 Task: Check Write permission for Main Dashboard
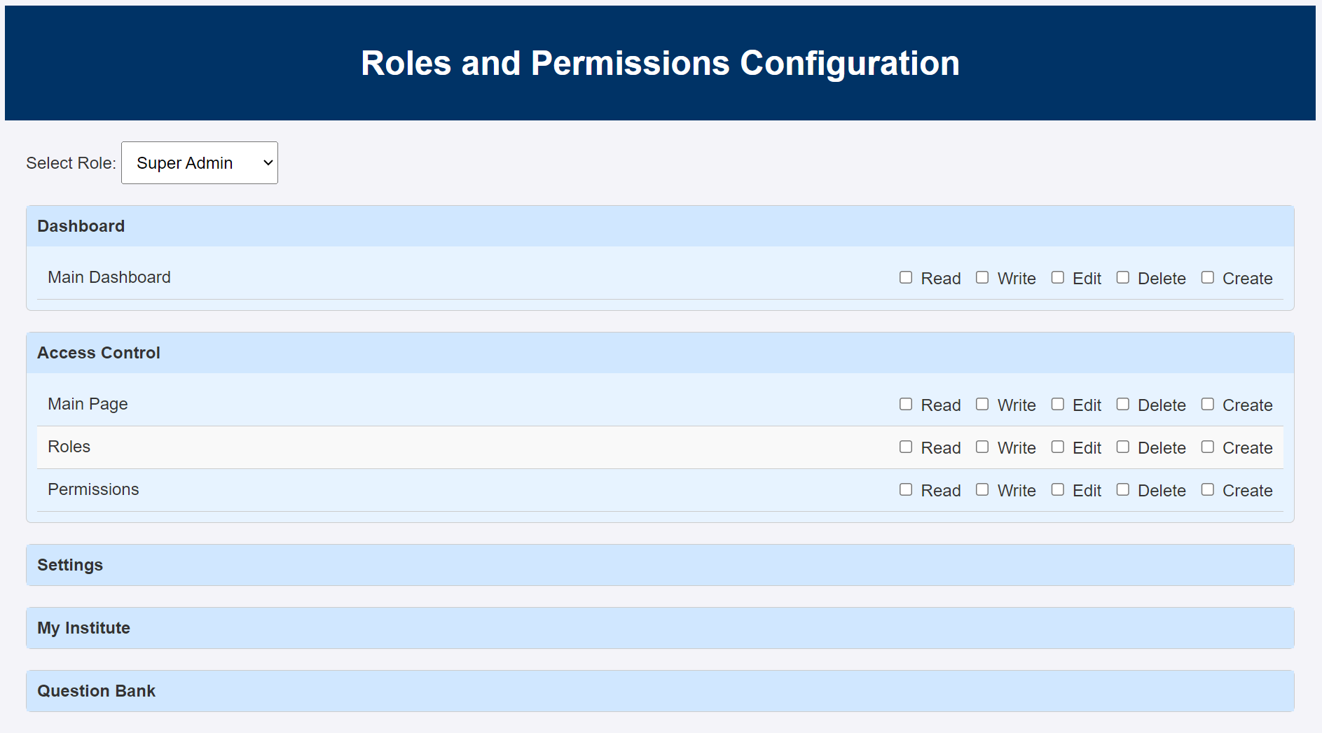[x=982, y=277]
